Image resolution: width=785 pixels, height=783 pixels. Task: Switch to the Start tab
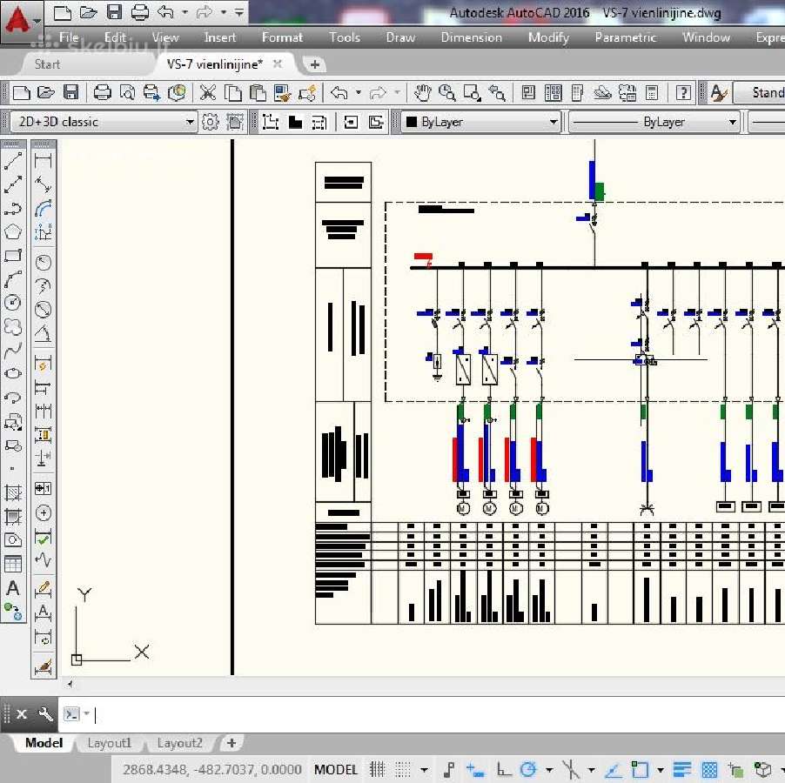[47, 64]
